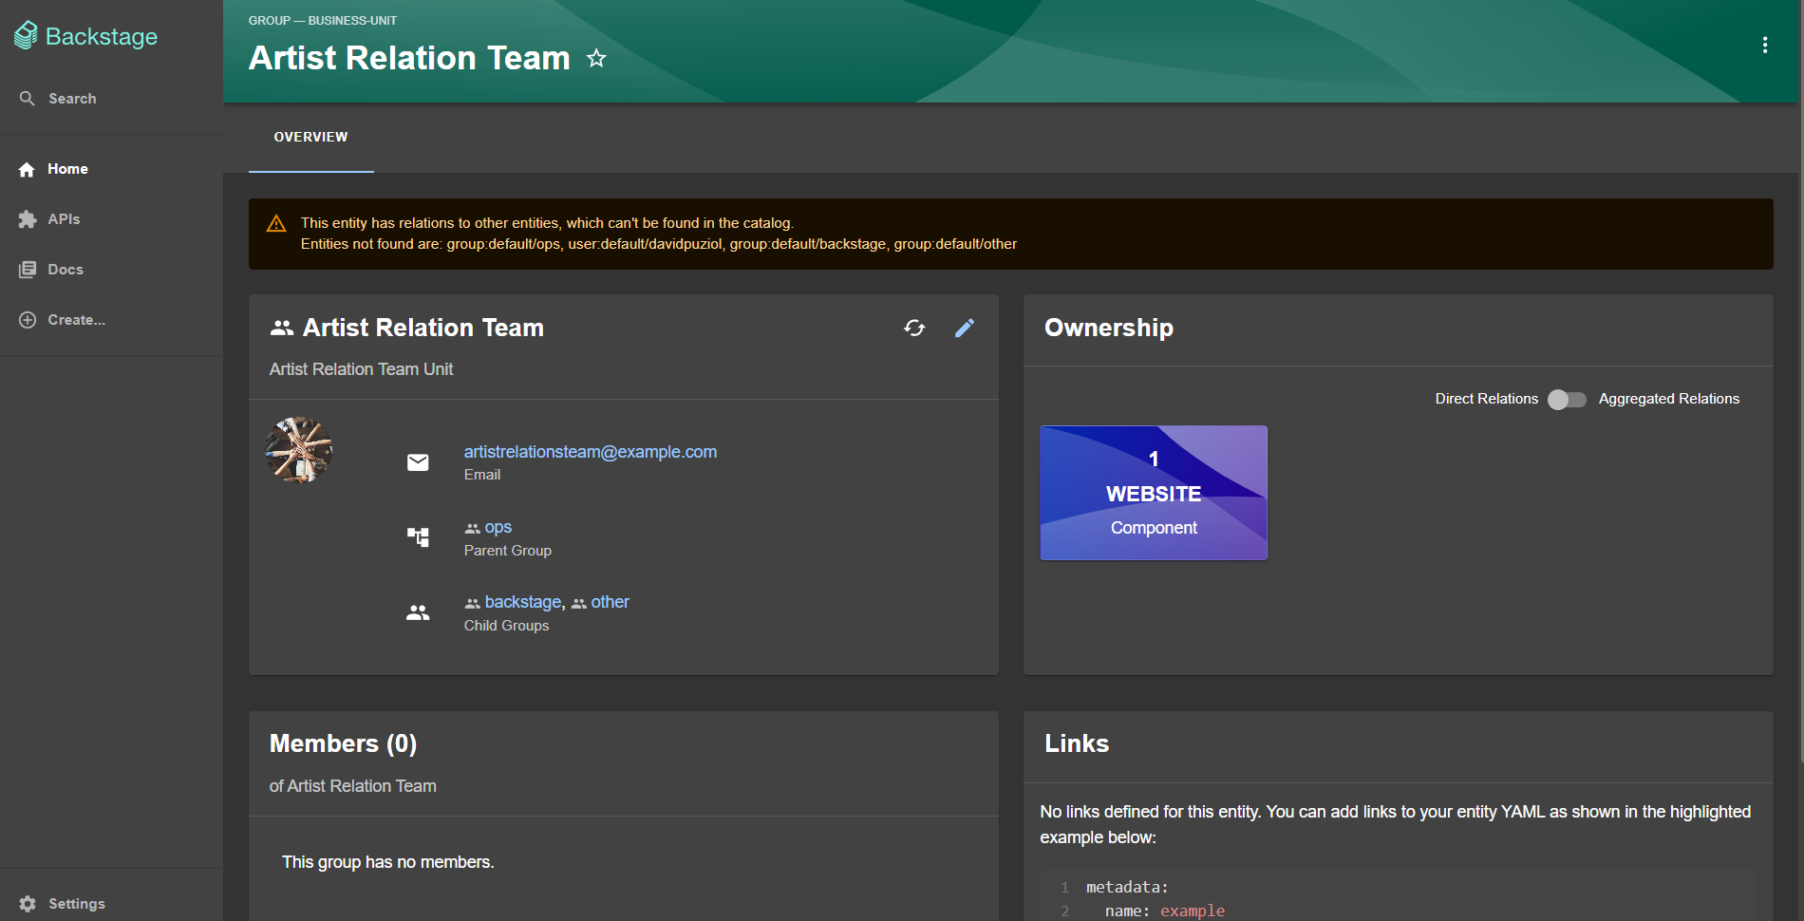Click the Website Component ownership card
Viewport: 1804px width, 921px height.
(x=1153, y=493)
